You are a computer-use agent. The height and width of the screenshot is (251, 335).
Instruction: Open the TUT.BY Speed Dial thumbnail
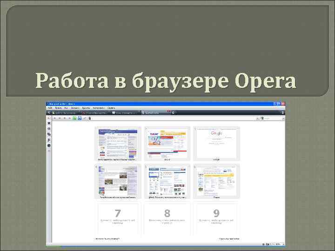coord(167,144)
